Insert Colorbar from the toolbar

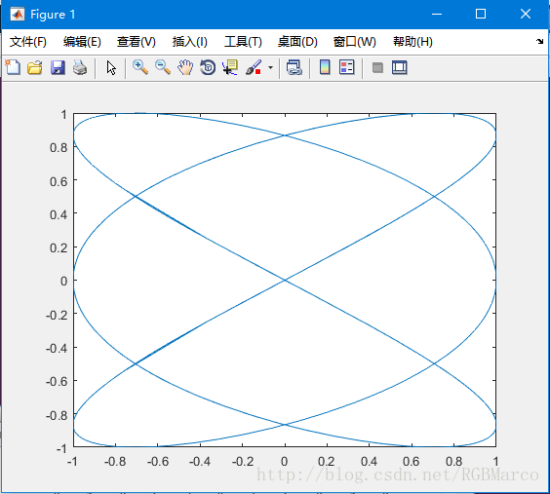[x=325, y=67]
